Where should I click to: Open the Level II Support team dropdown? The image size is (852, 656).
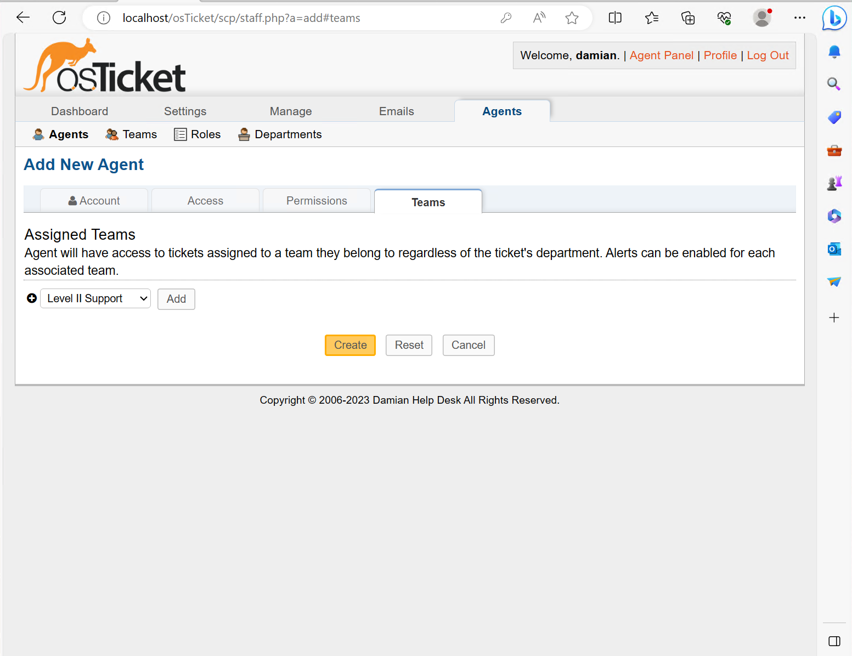pyautogui.click(x=95, y=298)
